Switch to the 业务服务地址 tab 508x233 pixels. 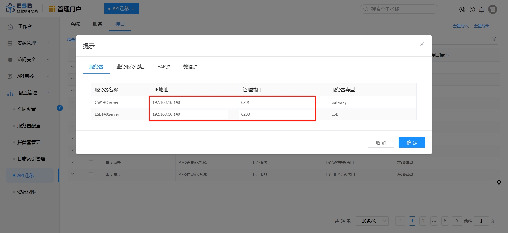pos(130,67)
